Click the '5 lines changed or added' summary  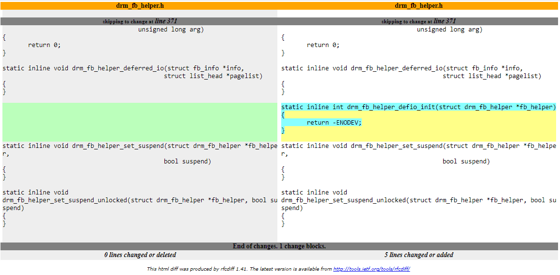[418, 255]
